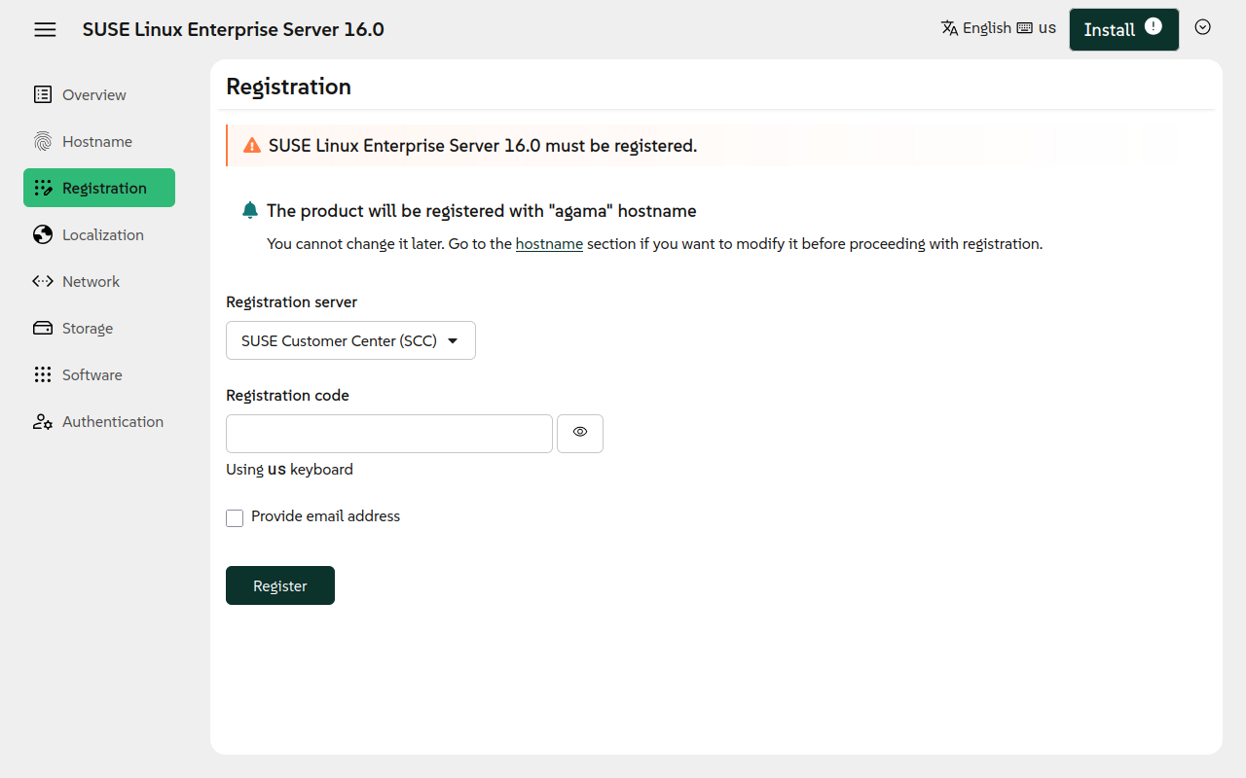Click the orange warning triangle icon
This screenshot has height=778, width=1246.
tap(252, 146)
